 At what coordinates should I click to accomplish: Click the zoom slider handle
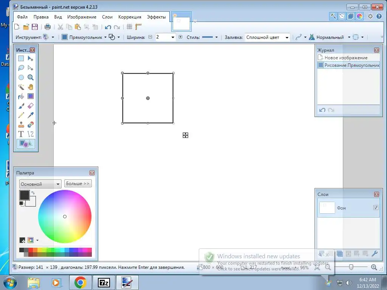tap(351, 267)
